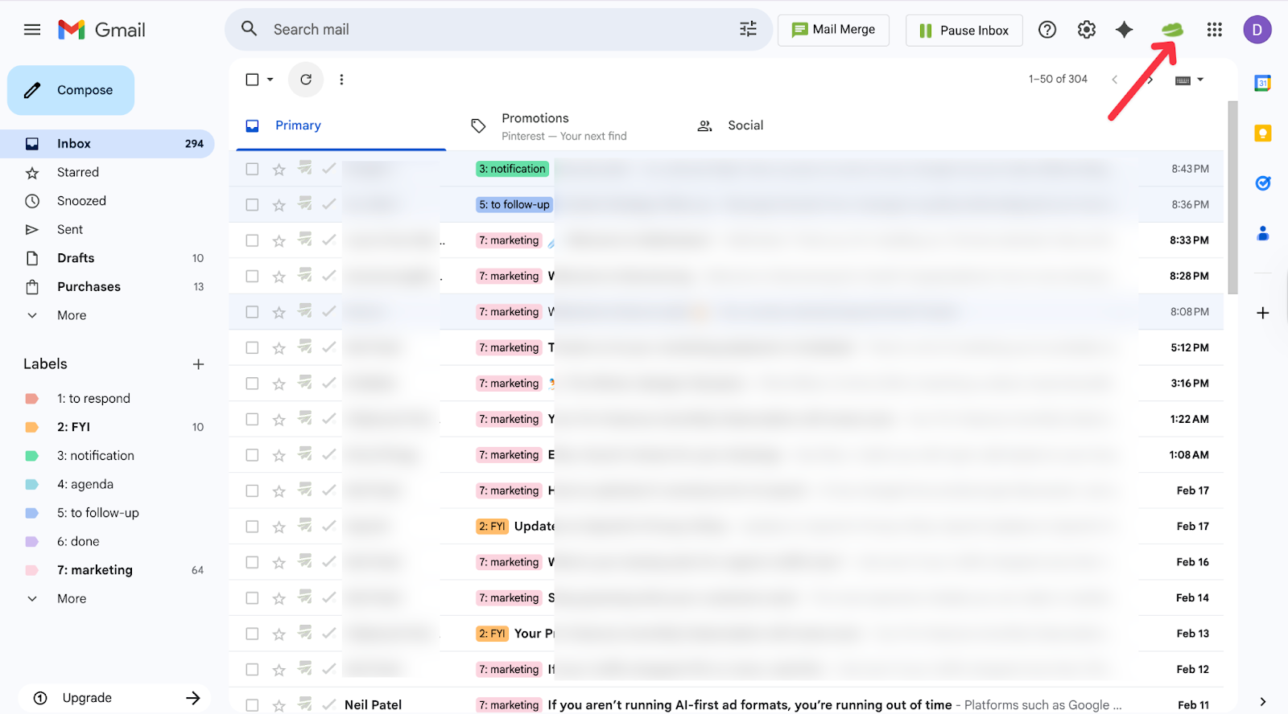
Task: Show the side panel chevron
Action: (x=1263, y=701)
